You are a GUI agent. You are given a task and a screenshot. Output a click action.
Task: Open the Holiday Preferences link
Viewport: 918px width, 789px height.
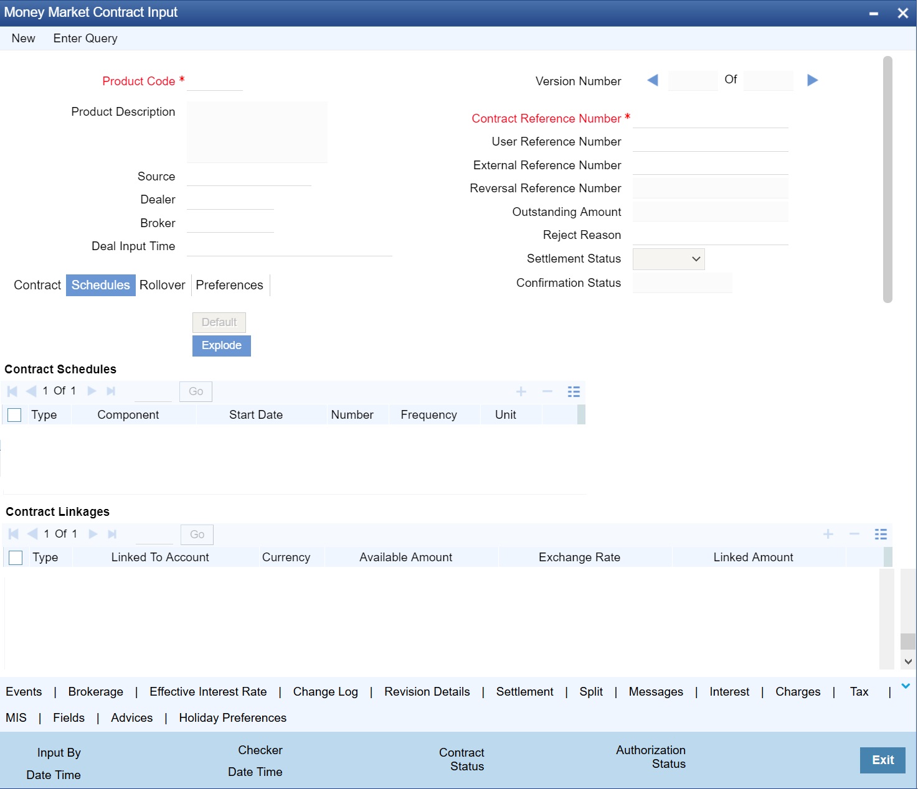point(232,717)
